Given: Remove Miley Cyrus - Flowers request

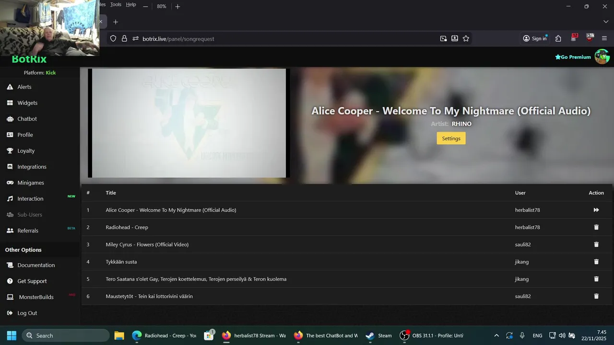Looking at the screenshot, I should click(596, 244).
